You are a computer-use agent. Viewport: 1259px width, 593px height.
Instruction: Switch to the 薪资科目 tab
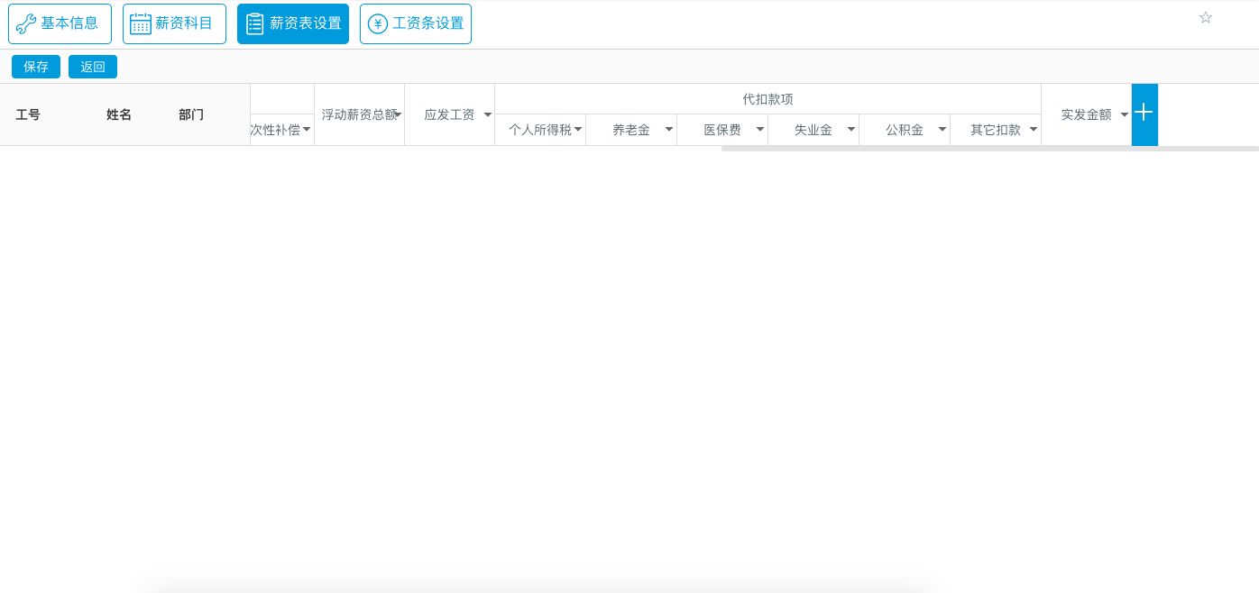[174, 23]
